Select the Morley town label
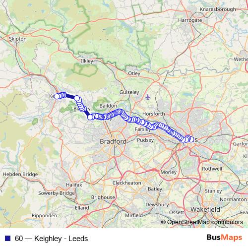Image resolution: width=248 pixels, height=248 pixels. [169, 172]
